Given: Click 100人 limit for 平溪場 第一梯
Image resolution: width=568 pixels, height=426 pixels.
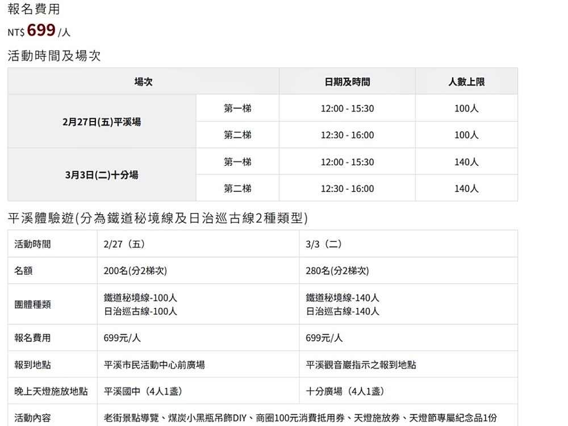Looking at the screenshot, I should tap(466, 108).
